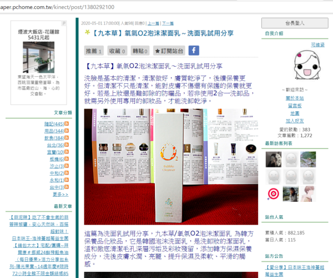
Task: Click the 收藏 bookmark button
Action: (117, 51)
